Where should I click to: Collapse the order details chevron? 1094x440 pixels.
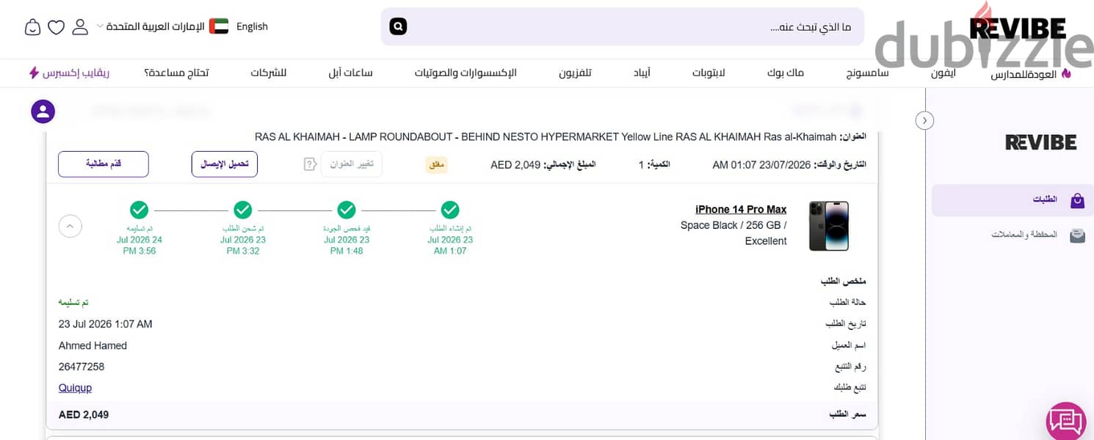tap(70, 226)
